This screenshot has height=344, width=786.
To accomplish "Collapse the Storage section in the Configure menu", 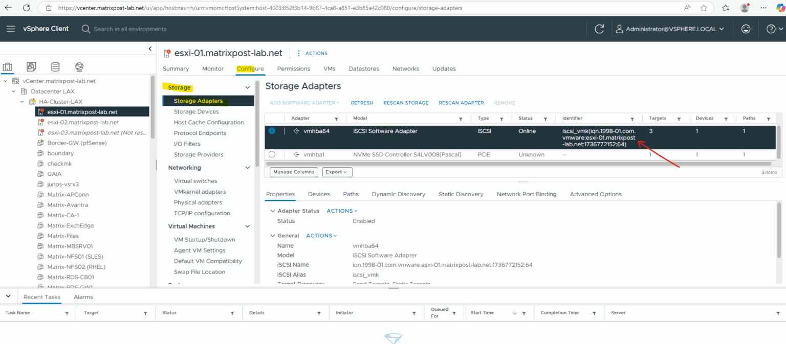I will 247,87.
